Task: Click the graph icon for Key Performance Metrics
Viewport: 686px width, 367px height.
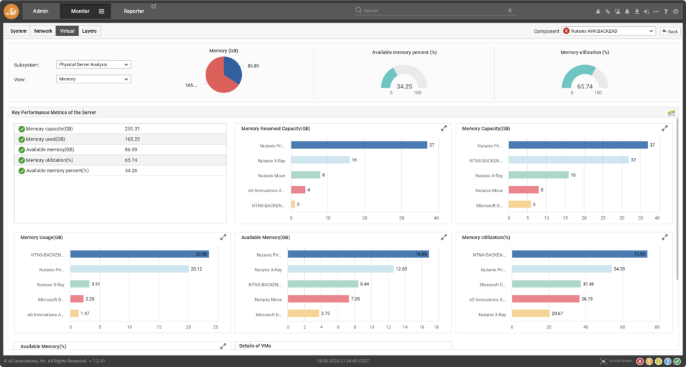Action: 671,113
